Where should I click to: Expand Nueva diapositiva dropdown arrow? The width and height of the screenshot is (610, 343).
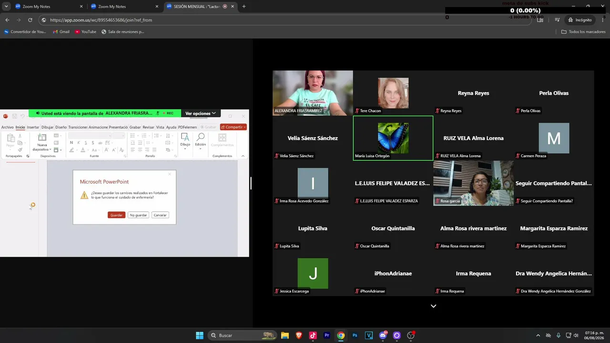[50, 150]
